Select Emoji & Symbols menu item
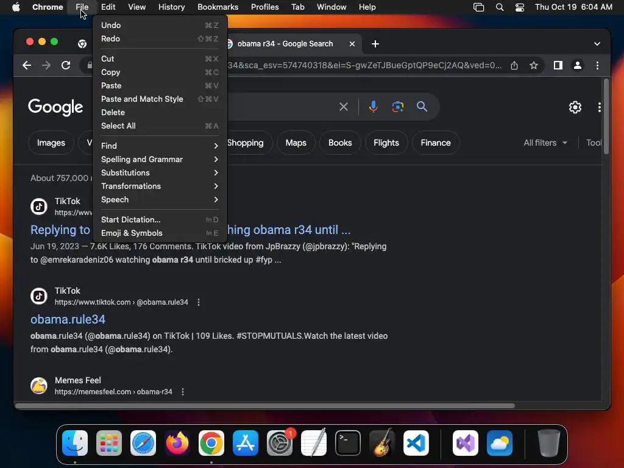This screenshot has width=624, height=468. pos(160,233)
